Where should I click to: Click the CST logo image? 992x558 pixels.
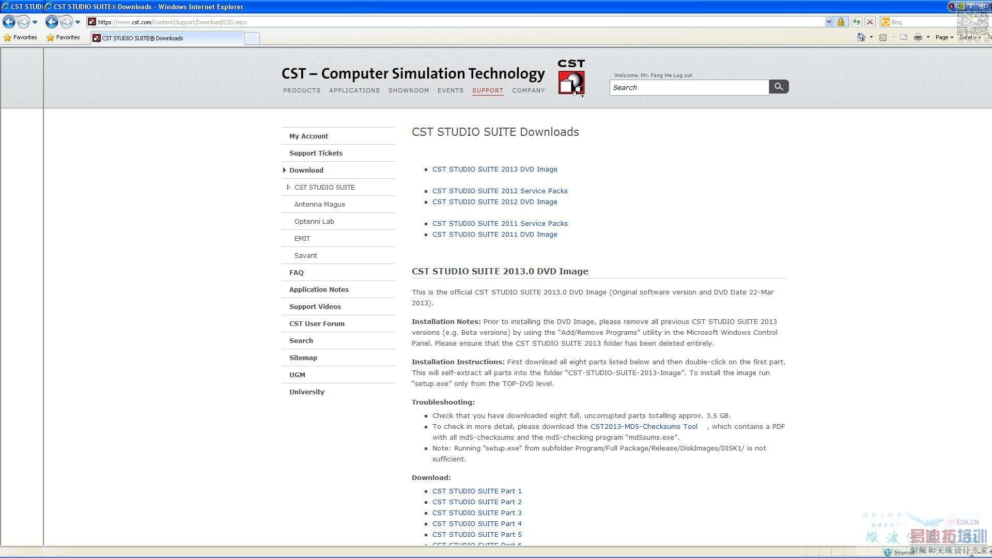[x=571, y=78]
